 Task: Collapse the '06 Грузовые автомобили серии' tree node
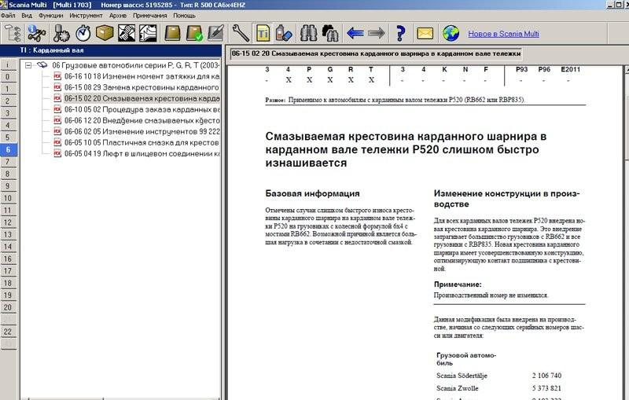[x=28, y=65]
